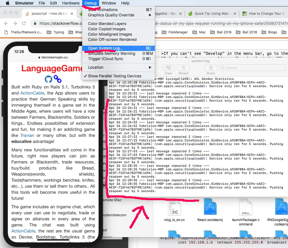288x248 pixels.
Task: Click the educative bold word
Action: [21, 141]
